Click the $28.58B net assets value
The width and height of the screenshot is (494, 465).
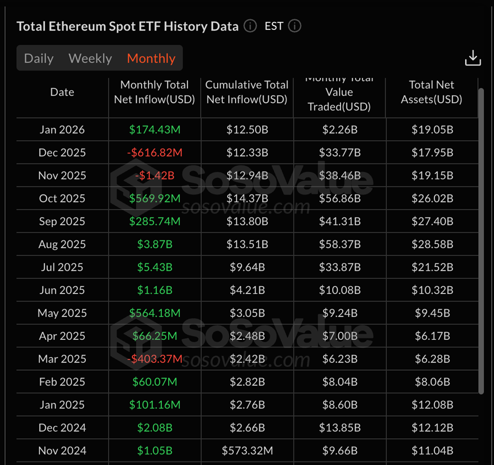click(x=432, y=245)
